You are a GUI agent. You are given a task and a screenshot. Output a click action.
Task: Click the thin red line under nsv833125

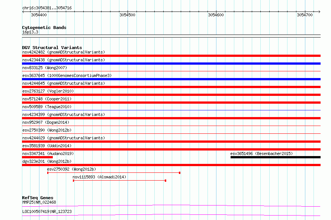171,71
